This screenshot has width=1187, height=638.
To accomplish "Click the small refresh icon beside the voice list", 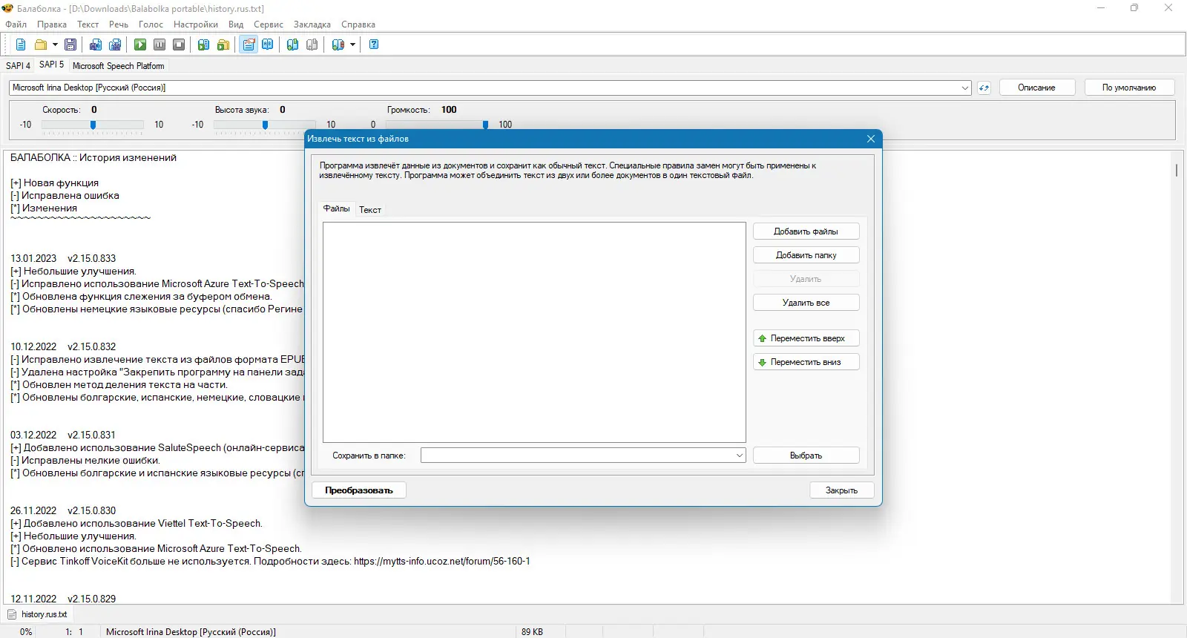I will click(984, 88).
